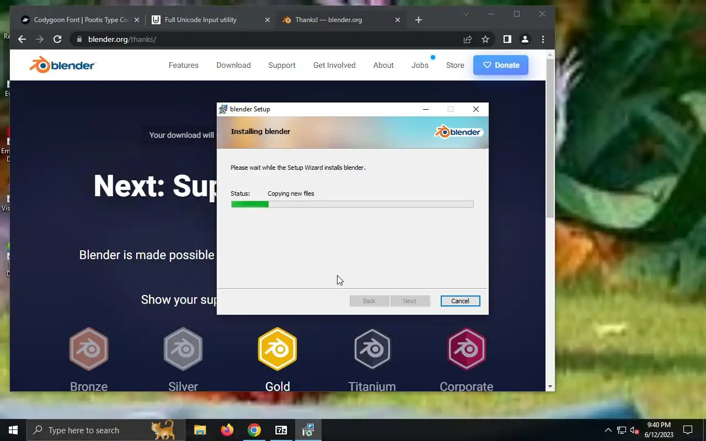Click the Bronze membership badge icon
Screen dimensions: 706x441
coord(89,349)
